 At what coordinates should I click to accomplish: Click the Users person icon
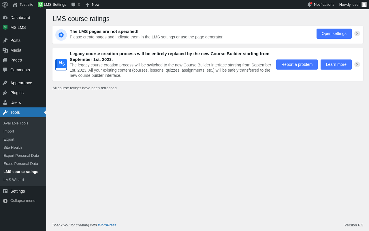coord(5,103)
